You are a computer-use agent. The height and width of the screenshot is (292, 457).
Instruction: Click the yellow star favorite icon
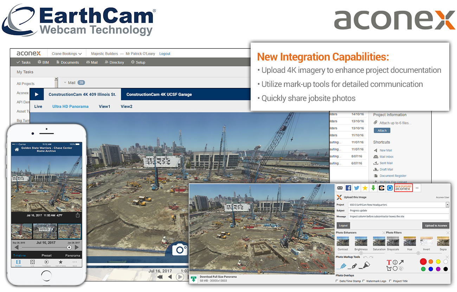(x=365, y=188)
